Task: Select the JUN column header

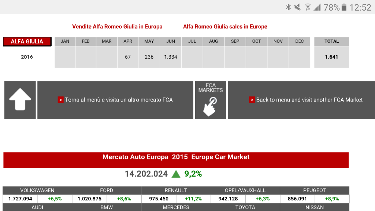Action: [x=171, y=41]
